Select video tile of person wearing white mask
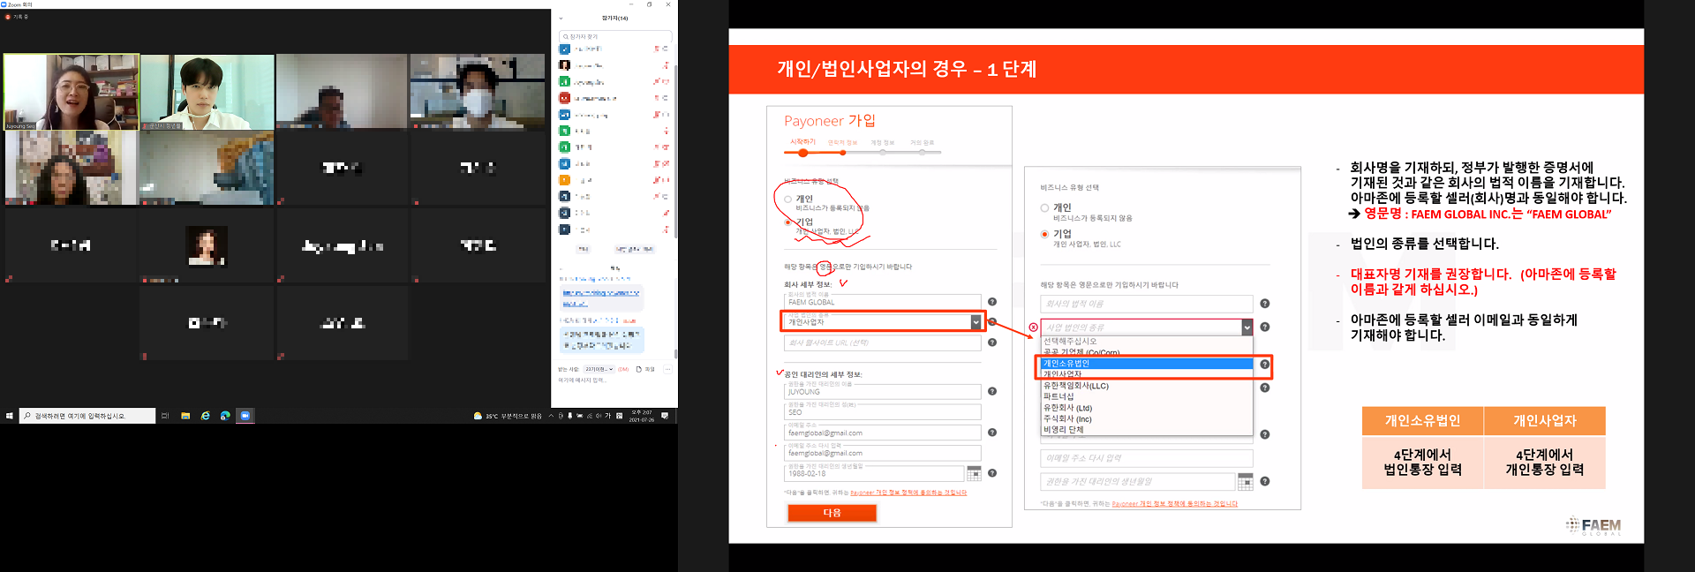The image size is (1695, 572). [478, 92]
